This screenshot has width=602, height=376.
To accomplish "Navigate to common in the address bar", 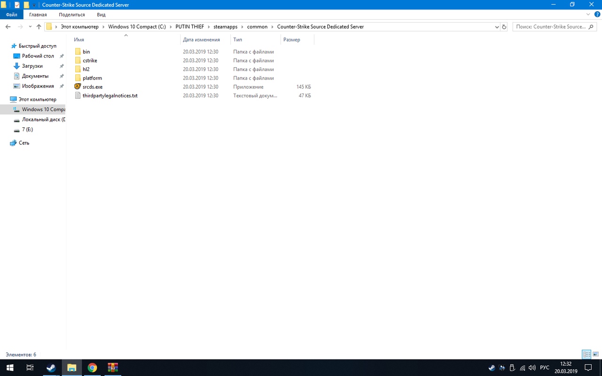I will tap(257, 27).
